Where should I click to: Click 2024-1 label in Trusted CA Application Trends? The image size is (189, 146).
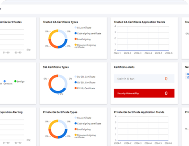(117, 53)
